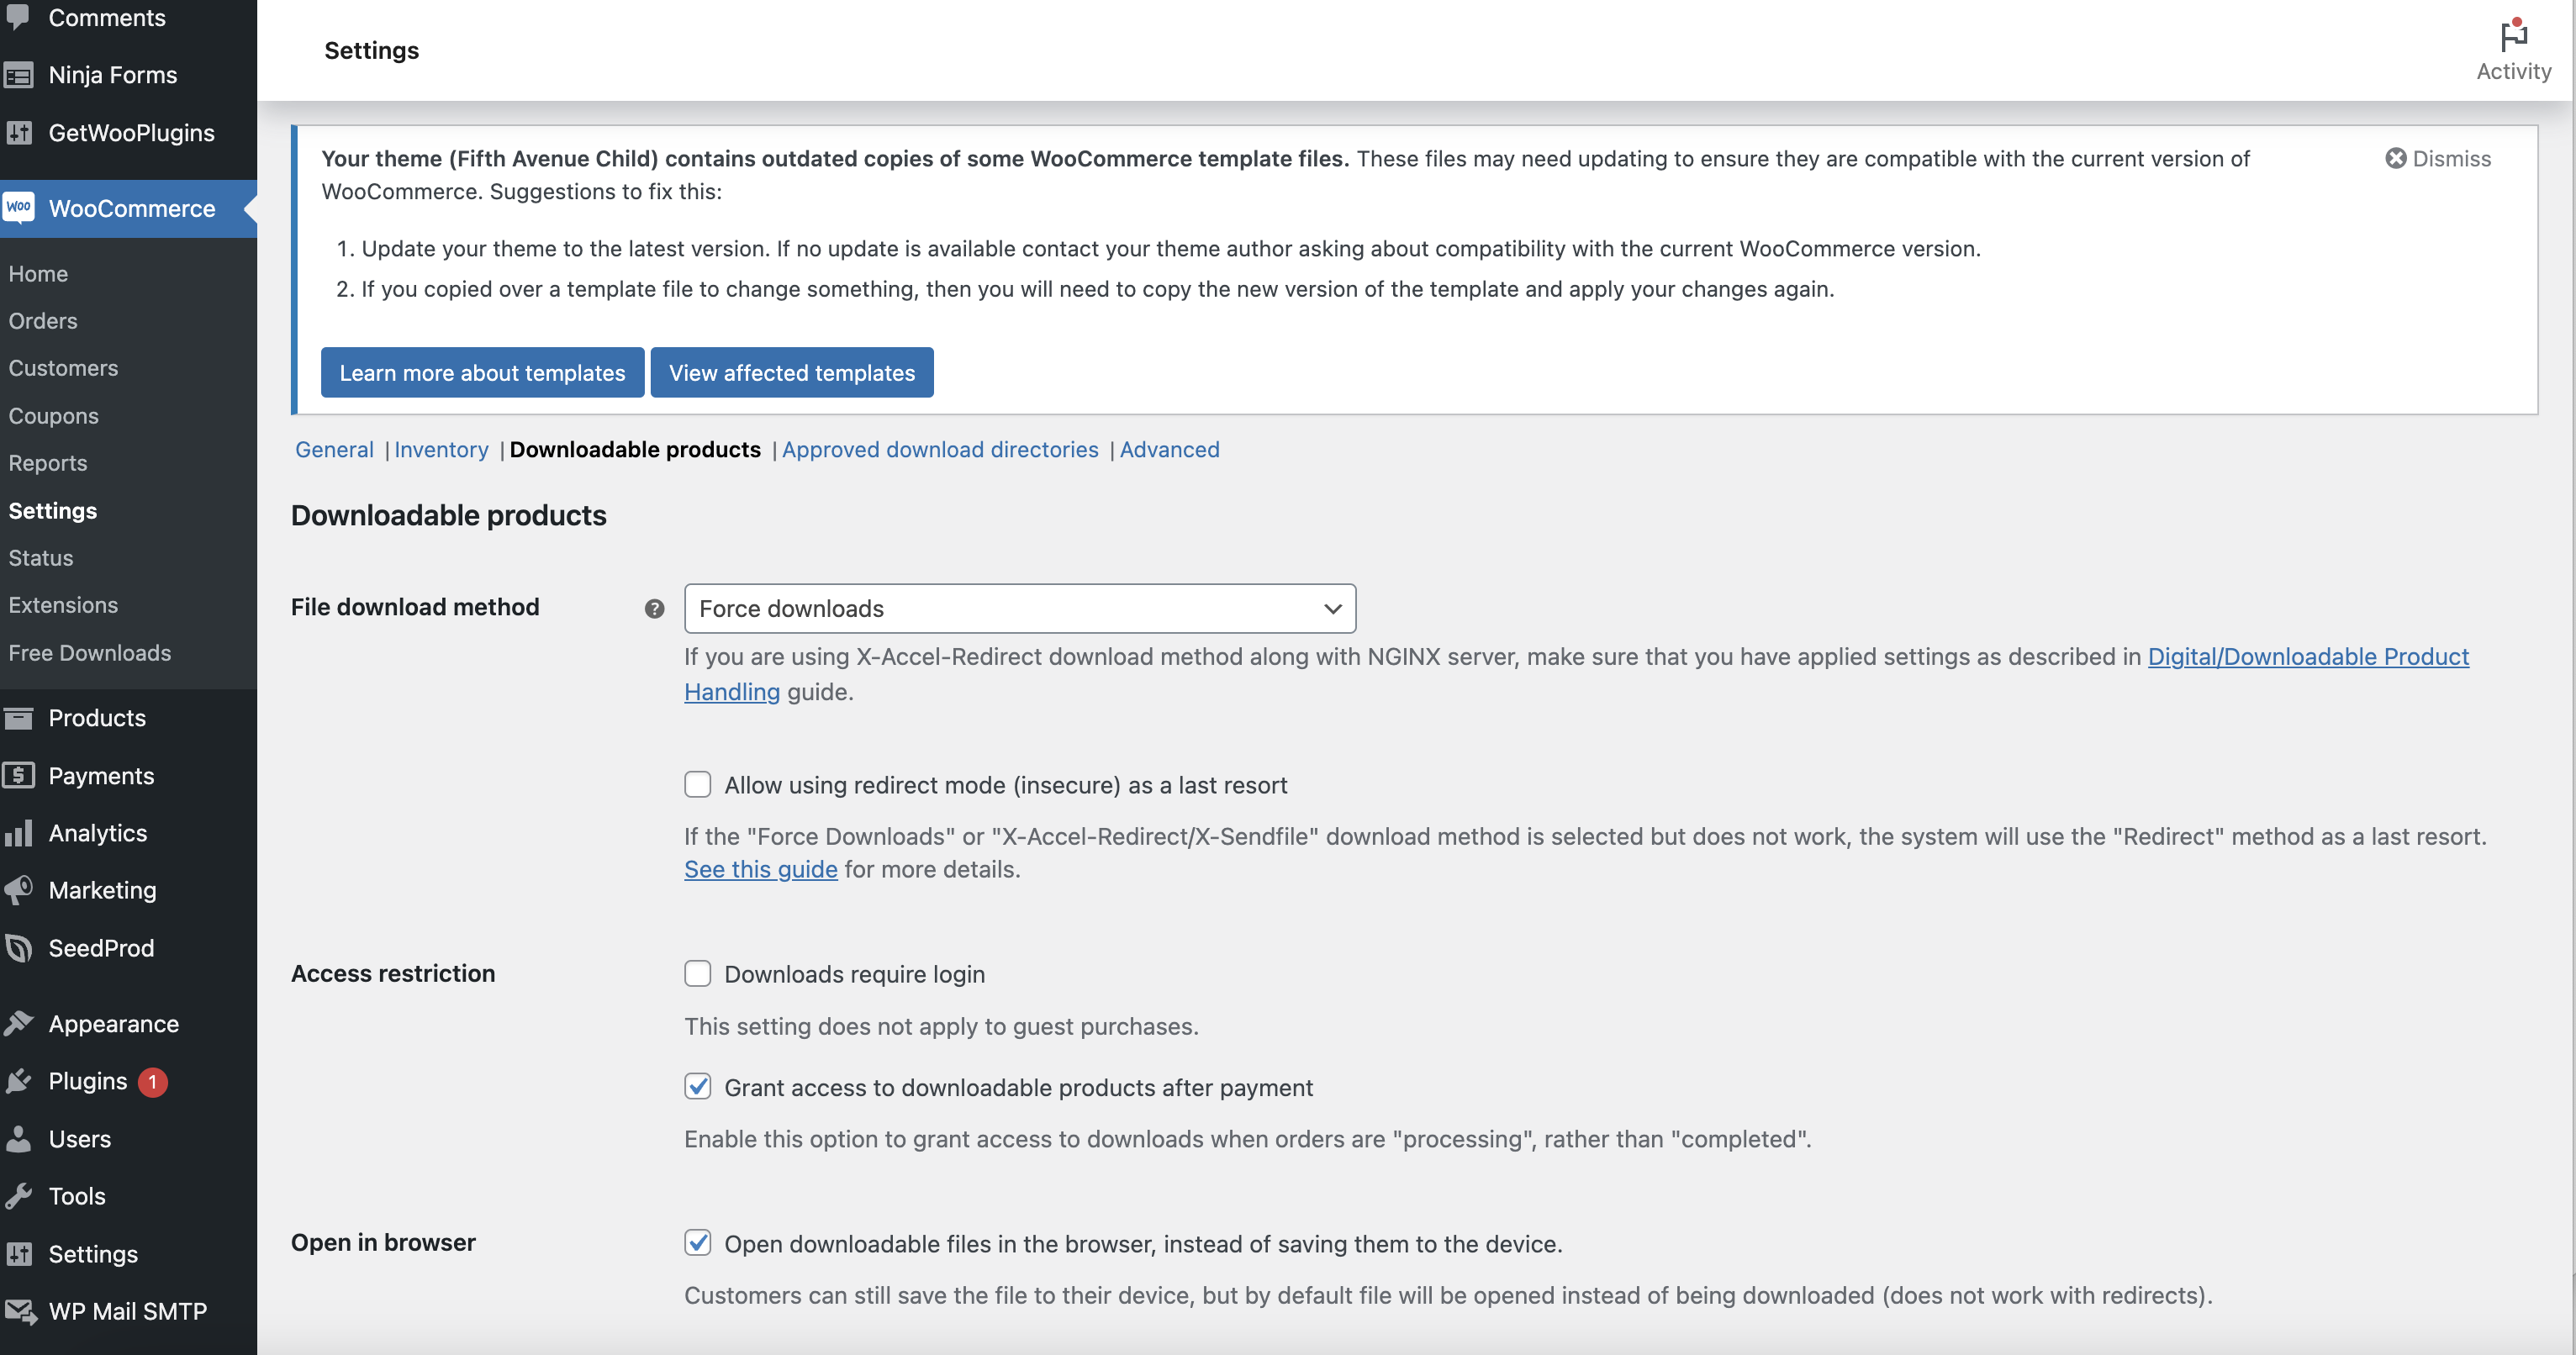2576x1355 pixels.
Task: Click the help tooltip for File download method
Action: click(x=654, y=608)
